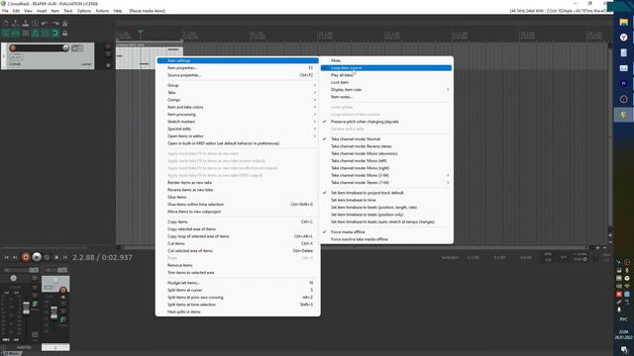
Task: Open the Actions menu in menu bar
Action: [x=102, y=11]
